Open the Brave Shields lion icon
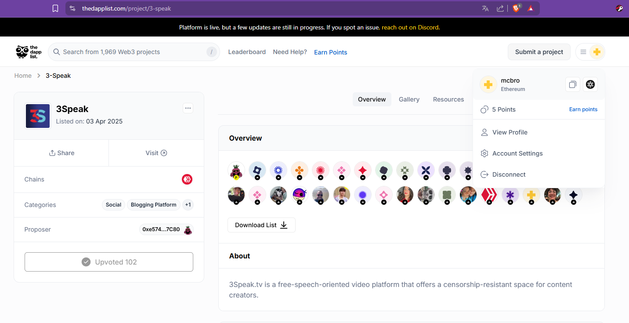This screenshot has width=629, height=323. click(x=516, y=8)
